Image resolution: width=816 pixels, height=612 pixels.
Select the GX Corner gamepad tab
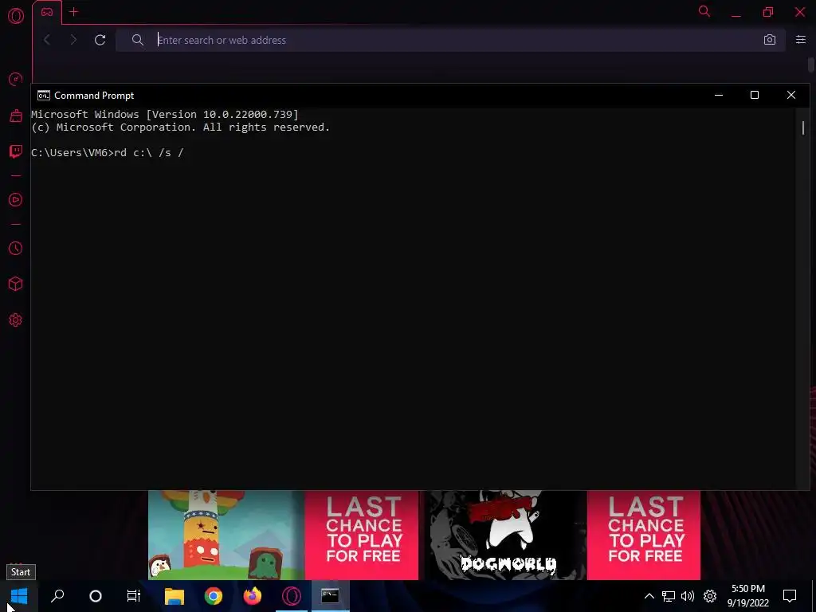[47, 12]
